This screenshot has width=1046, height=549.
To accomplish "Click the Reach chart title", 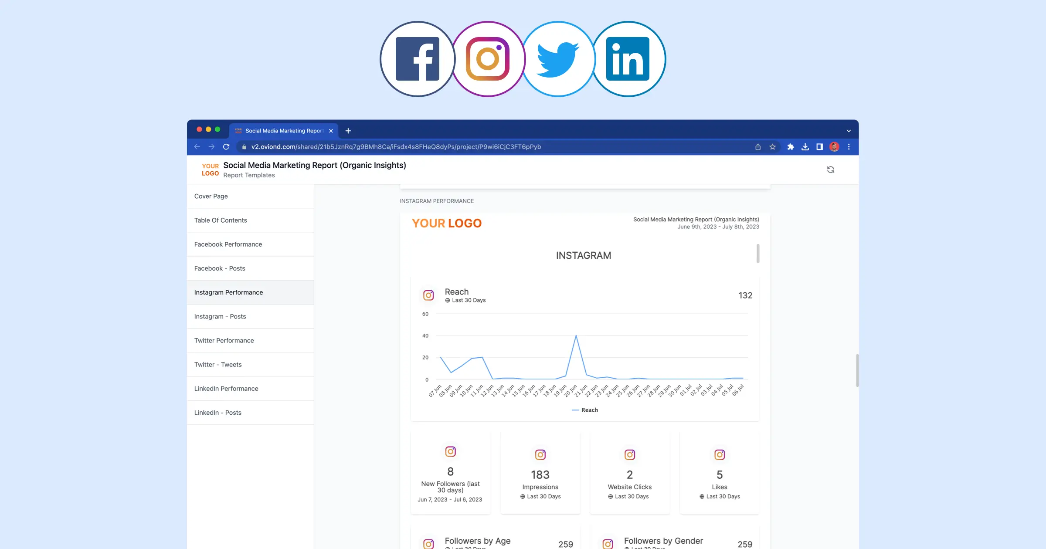I will click(x=456, y=292).
